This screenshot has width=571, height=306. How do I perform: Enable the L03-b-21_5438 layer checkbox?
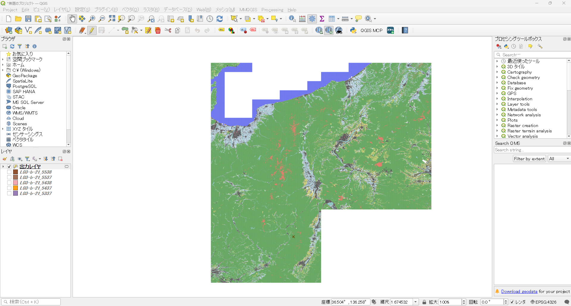9,183
